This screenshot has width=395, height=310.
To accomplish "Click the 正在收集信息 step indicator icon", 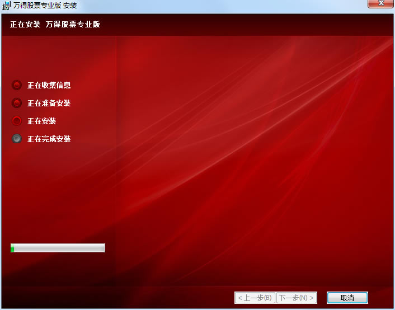I will coord(17,85).
